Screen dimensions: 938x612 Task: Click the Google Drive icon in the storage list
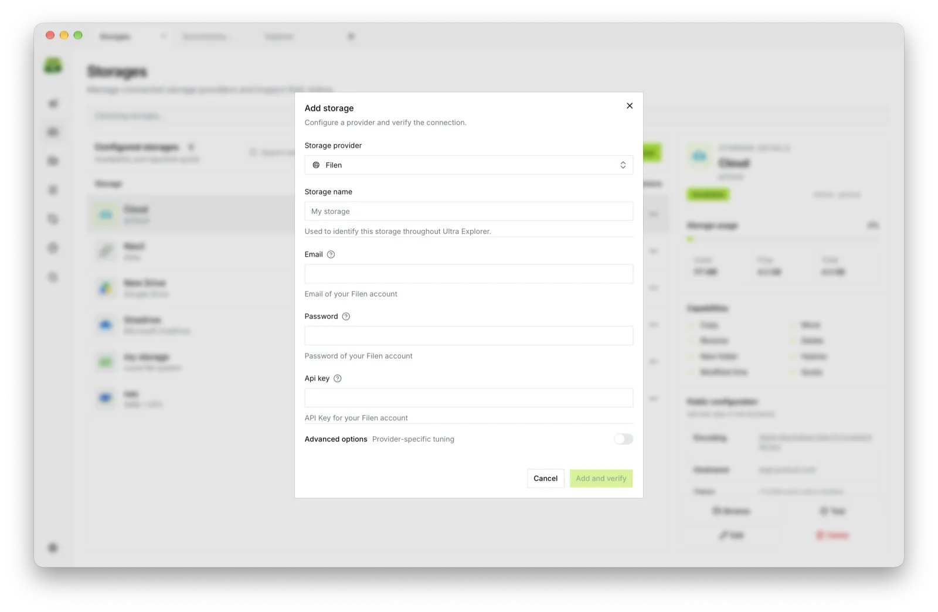pos(106,288)
